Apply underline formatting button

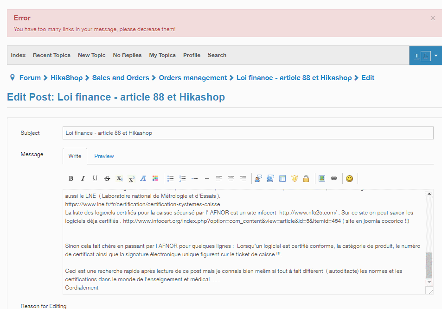[95, 178]
